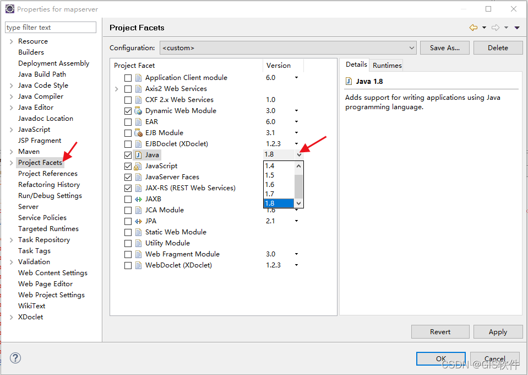This screenshot has height=375, width=528.
Task: Click the Eclipse icon in title bar
Action: [10, 9]
